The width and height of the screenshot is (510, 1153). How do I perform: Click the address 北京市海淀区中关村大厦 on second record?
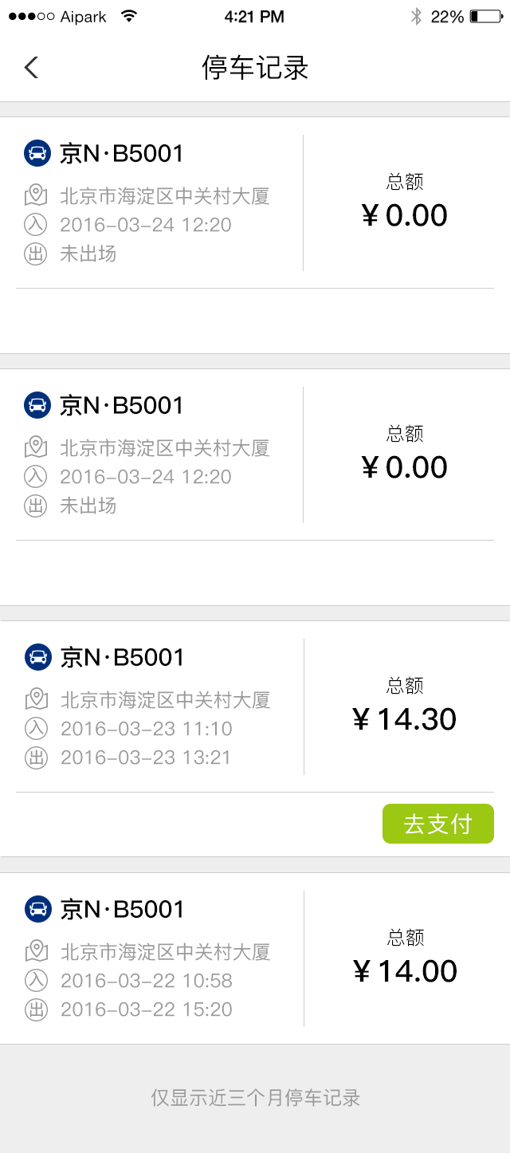(x=166, y=447)
